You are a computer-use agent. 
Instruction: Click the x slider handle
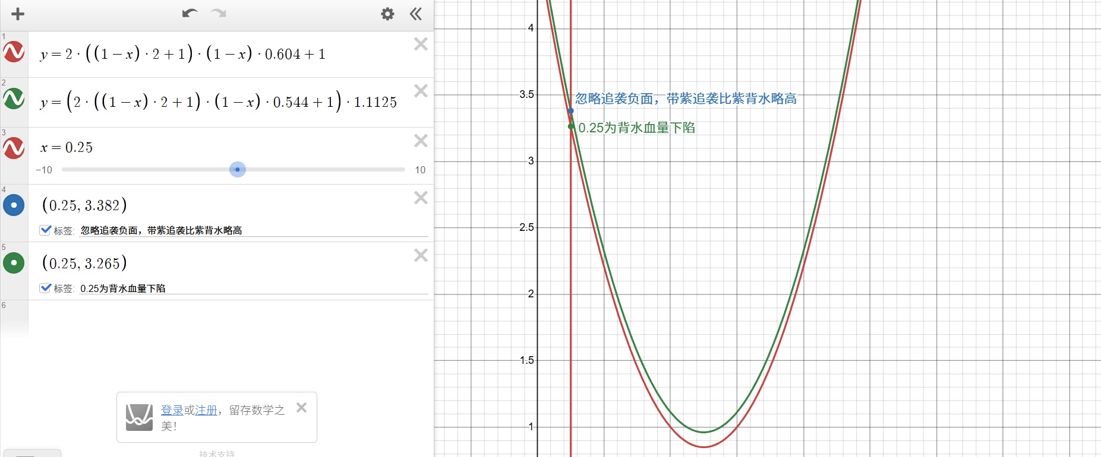[238, 170]
